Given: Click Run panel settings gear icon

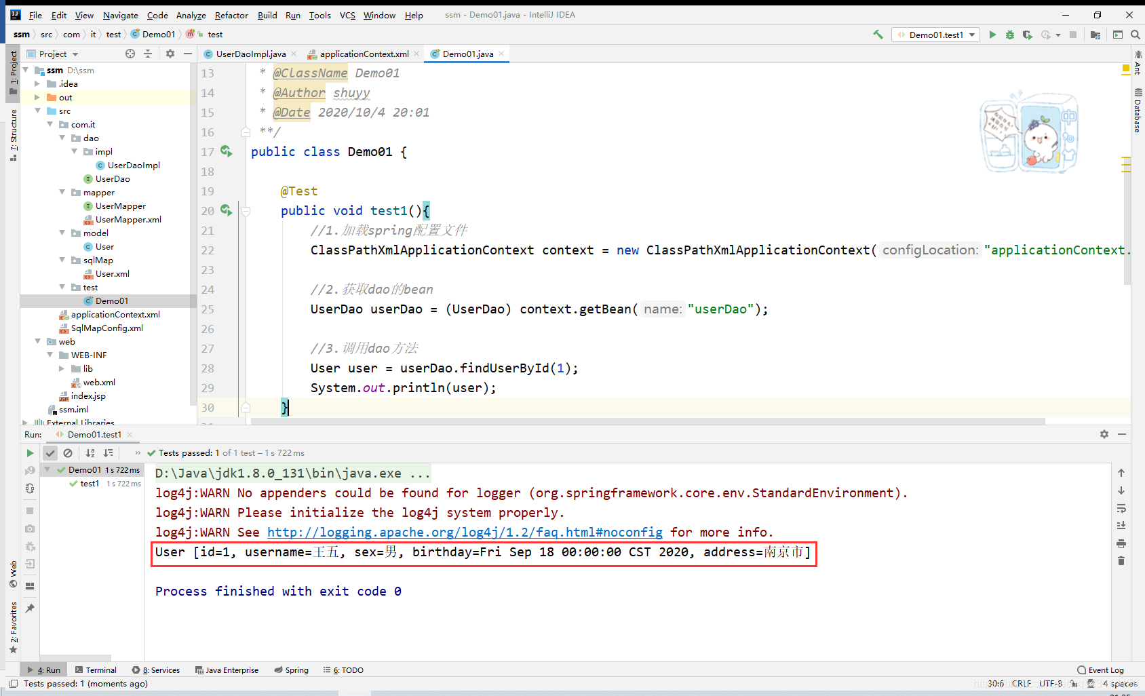Looking at the screenshot, I should click(1104, 434).
